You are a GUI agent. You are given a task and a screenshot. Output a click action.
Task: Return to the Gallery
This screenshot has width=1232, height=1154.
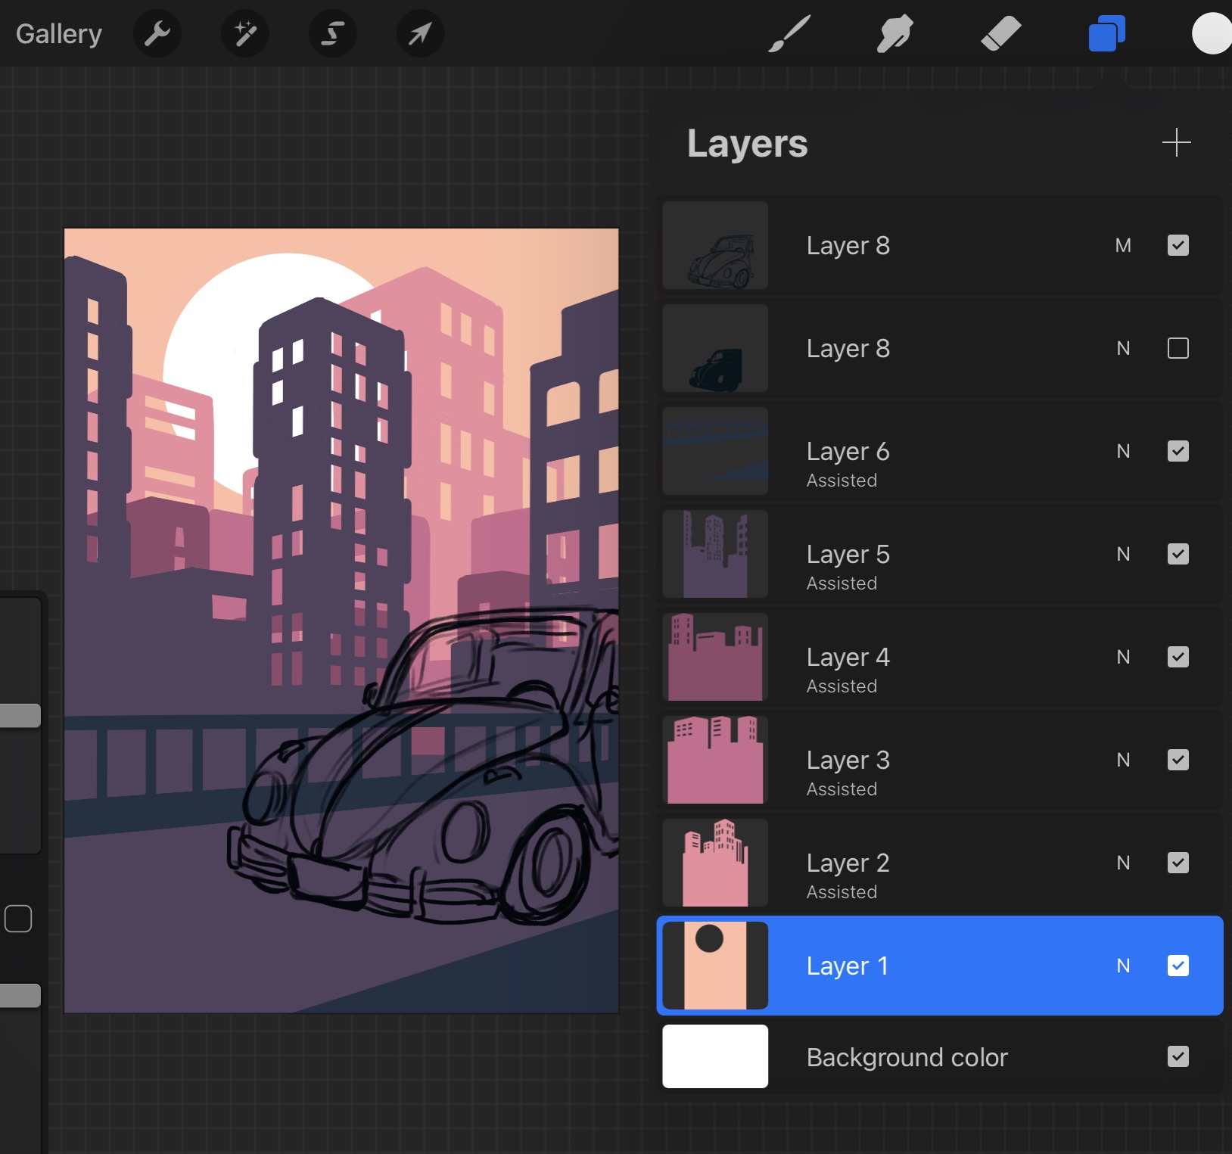click(x=59, y=34)
